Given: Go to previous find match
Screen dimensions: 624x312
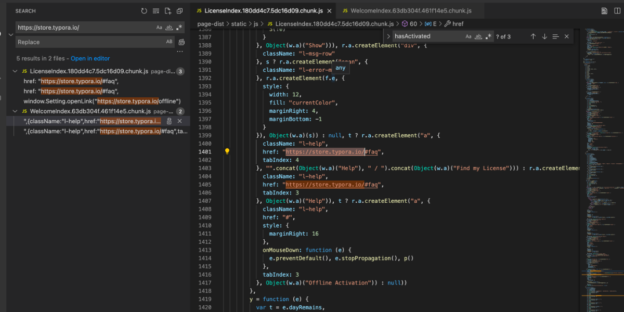Looking at the screenshot, I should (533, 36).
